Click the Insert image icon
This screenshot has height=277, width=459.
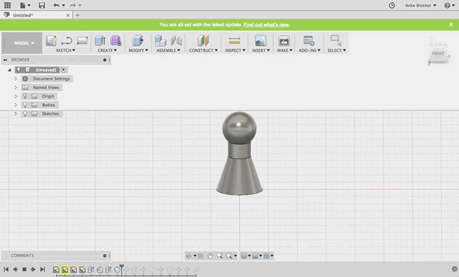[260, 41]
